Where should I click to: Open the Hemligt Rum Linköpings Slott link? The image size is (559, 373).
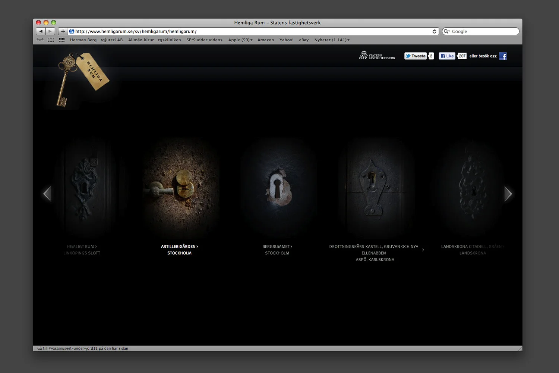(82, 250)
